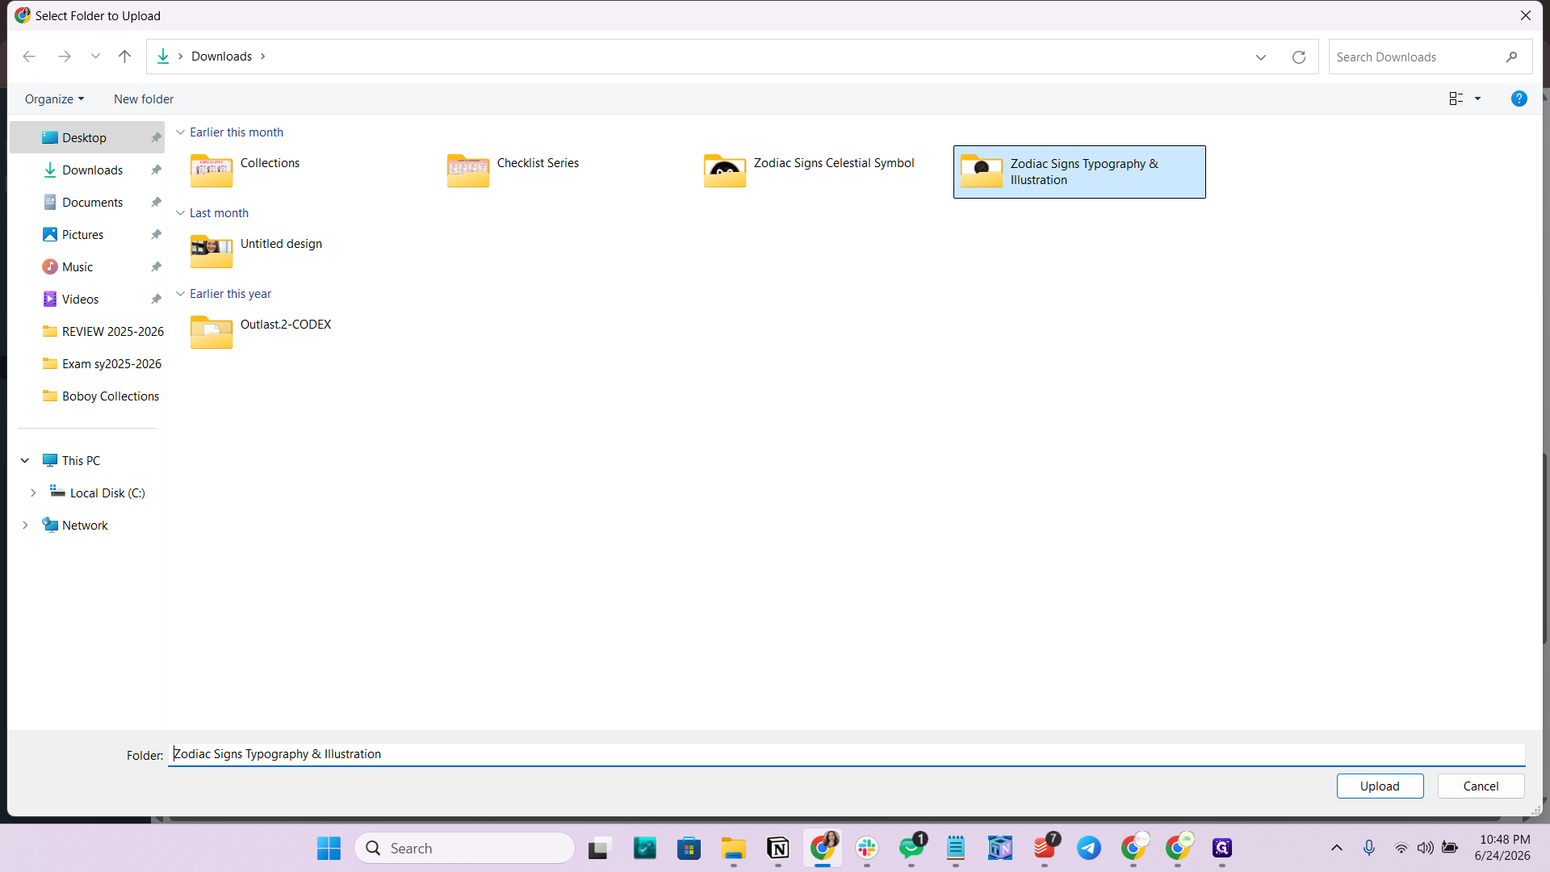Open the Windows Start menu
The image size is (1550, 872).
pos(329,849)
